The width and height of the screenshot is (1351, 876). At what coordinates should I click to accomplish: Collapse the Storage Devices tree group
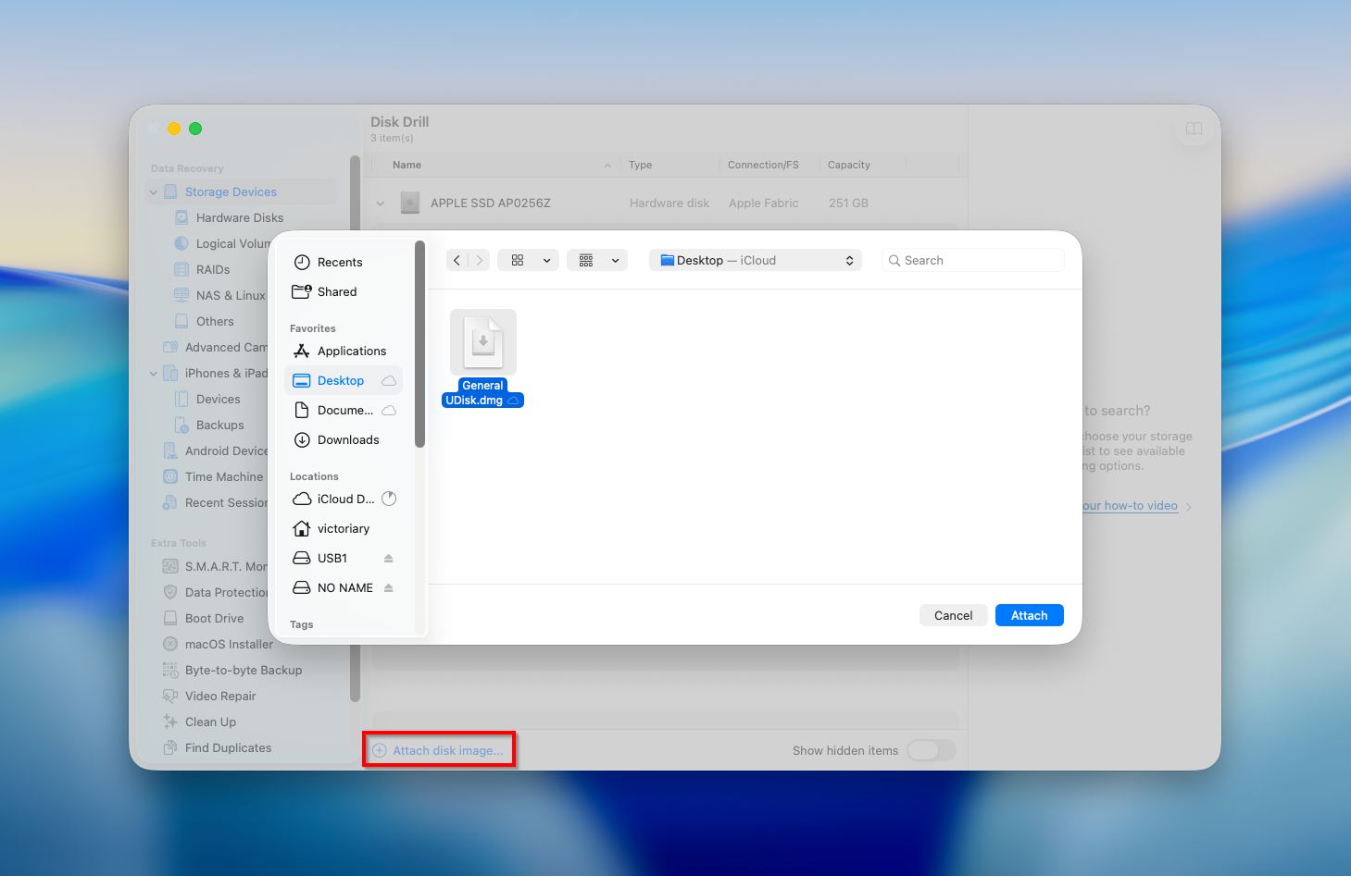click(154, 192)
